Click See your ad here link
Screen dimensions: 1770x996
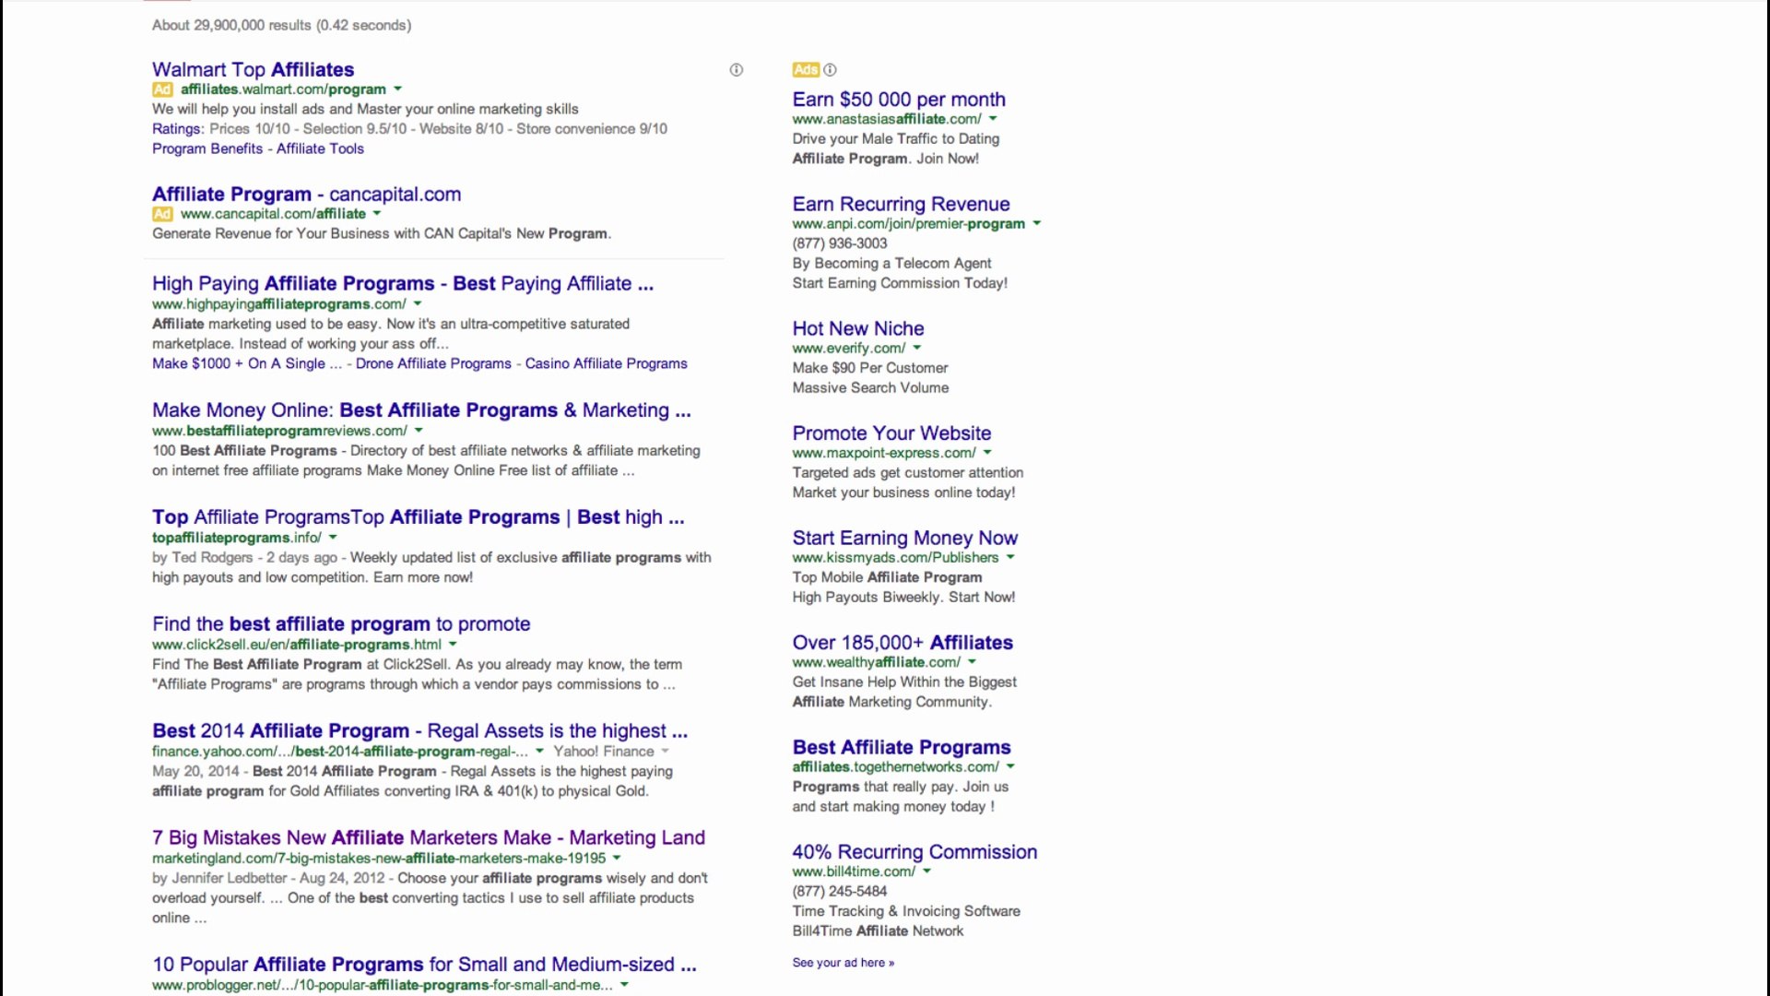point(843,962)
